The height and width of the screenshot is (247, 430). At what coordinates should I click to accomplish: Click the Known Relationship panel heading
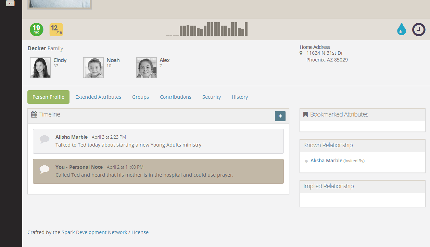[x=328, y=145]
